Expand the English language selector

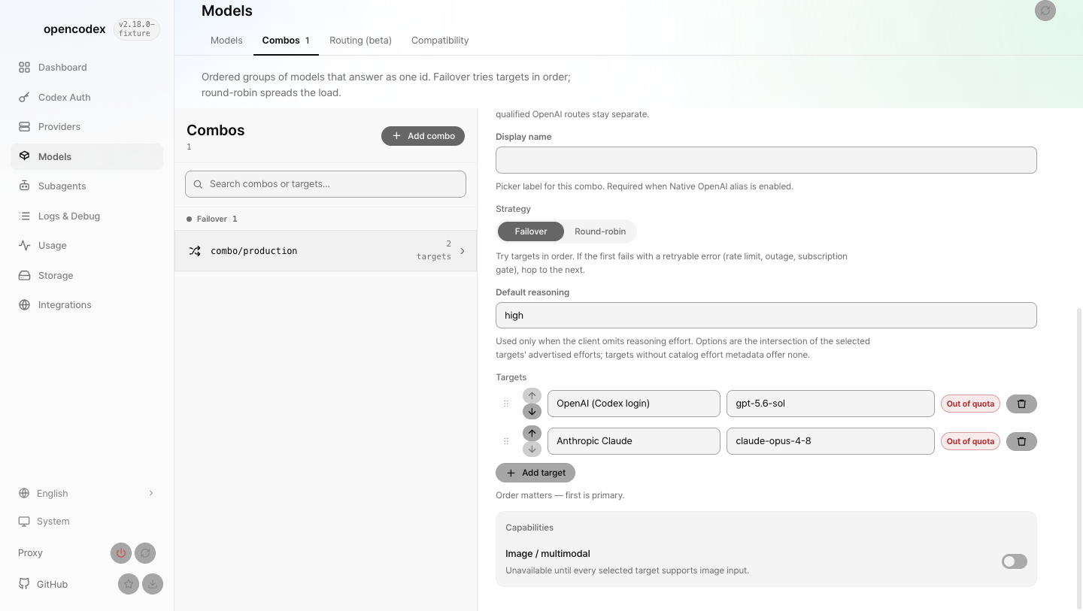[x=86, y=493]
